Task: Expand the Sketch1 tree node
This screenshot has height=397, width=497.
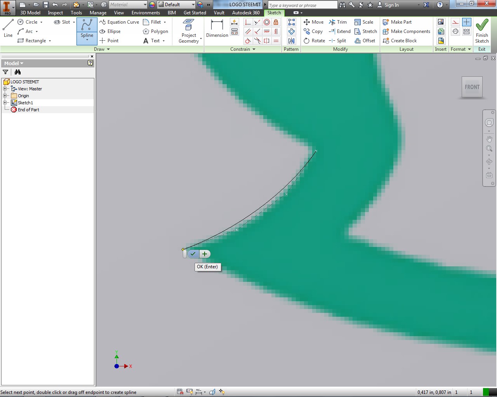Action: coord(5,103)
